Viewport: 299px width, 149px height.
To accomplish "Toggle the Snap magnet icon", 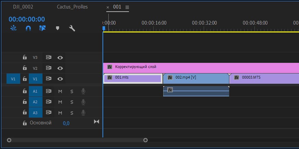I will 28,28.
